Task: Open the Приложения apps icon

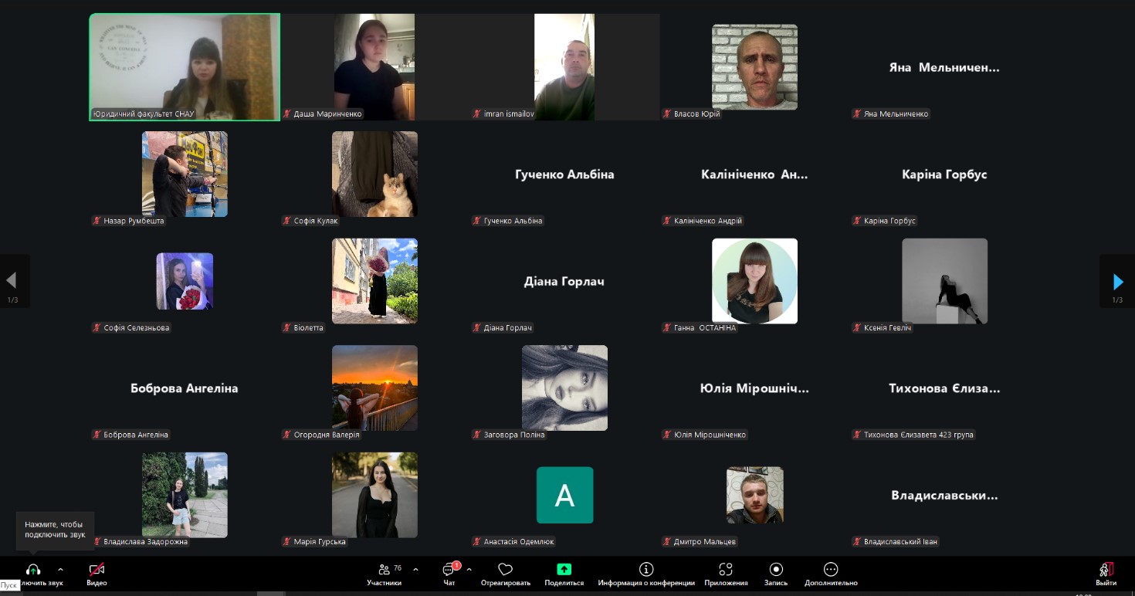Action: (725, 570)
